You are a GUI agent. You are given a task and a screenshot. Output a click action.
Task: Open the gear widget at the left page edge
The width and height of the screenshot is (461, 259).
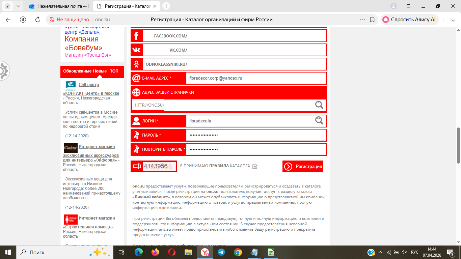4,71
